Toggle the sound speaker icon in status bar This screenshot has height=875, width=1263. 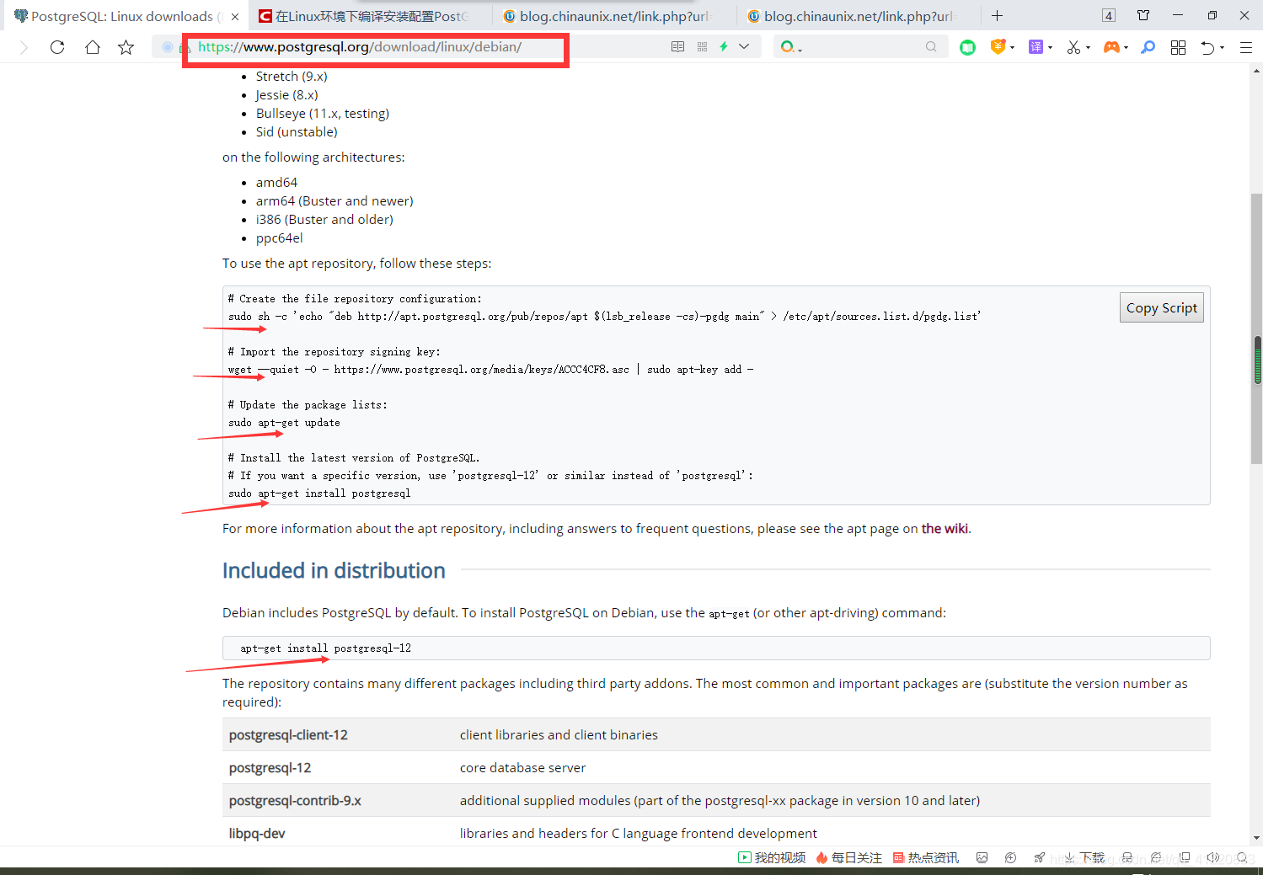pyautogui.click(x=1212, y=857)
